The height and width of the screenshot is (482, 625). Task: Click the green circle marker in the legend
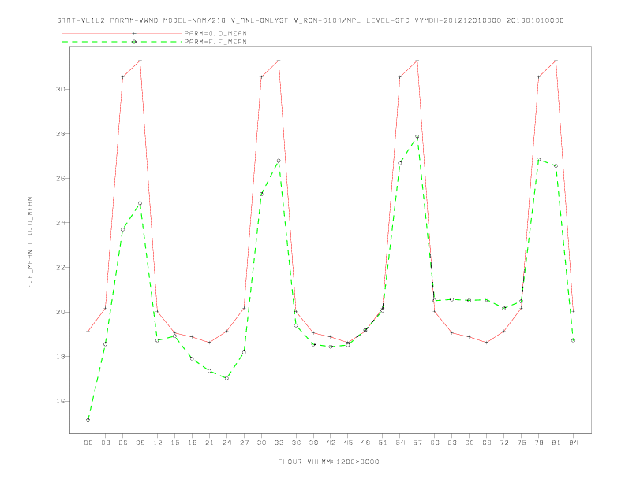point(134,42)
